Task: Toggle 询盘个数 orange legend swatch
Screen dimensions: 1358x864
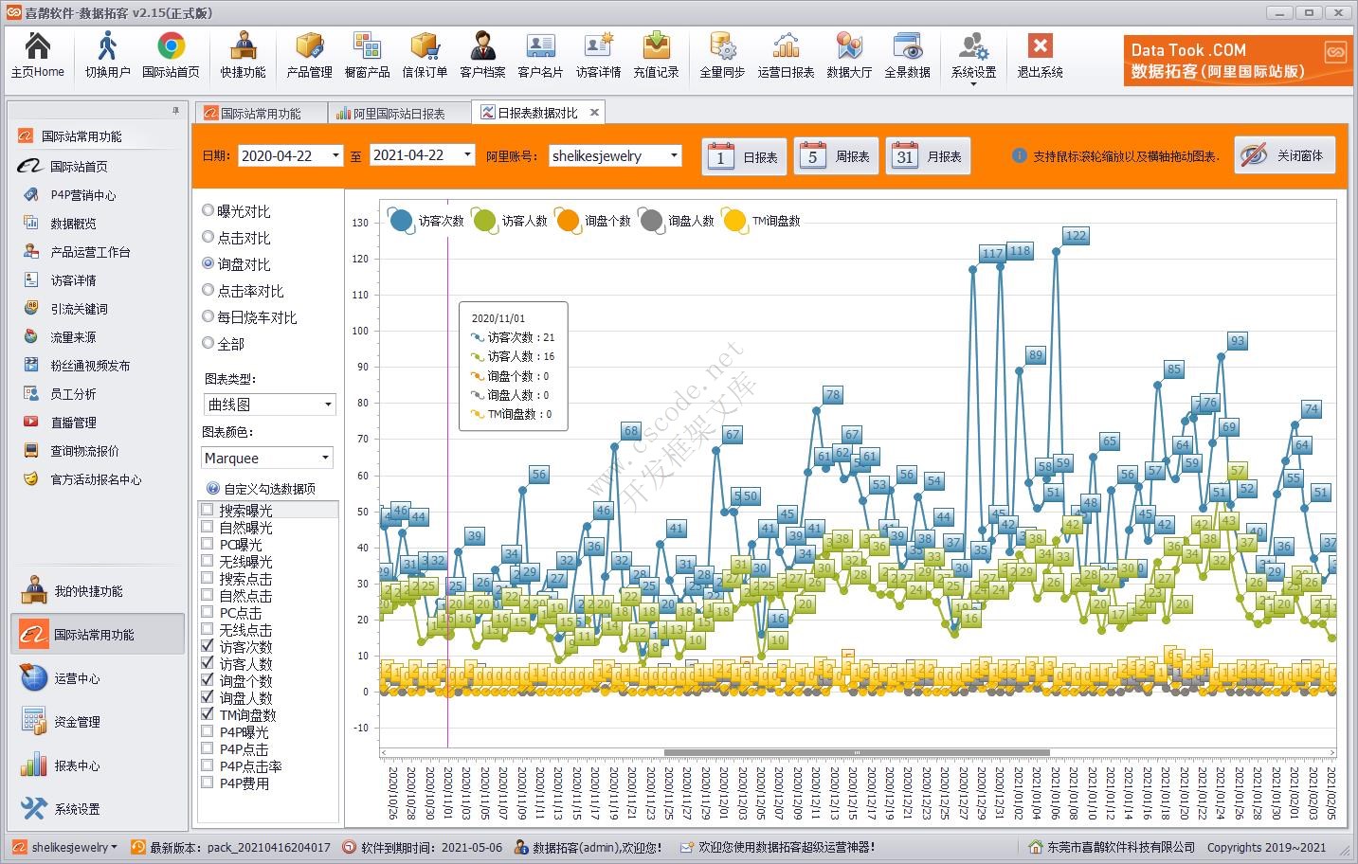Action: pos(568,221)
